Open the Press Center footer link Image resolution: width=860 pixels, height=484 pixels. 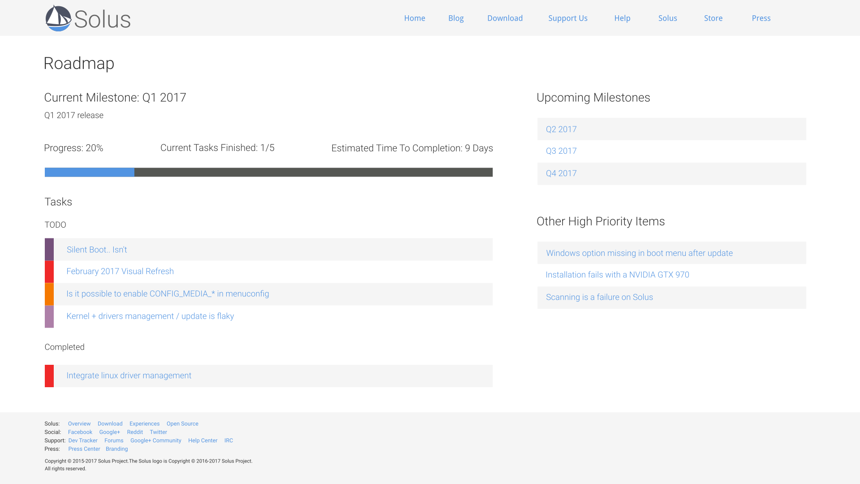[x=84, y=449]
